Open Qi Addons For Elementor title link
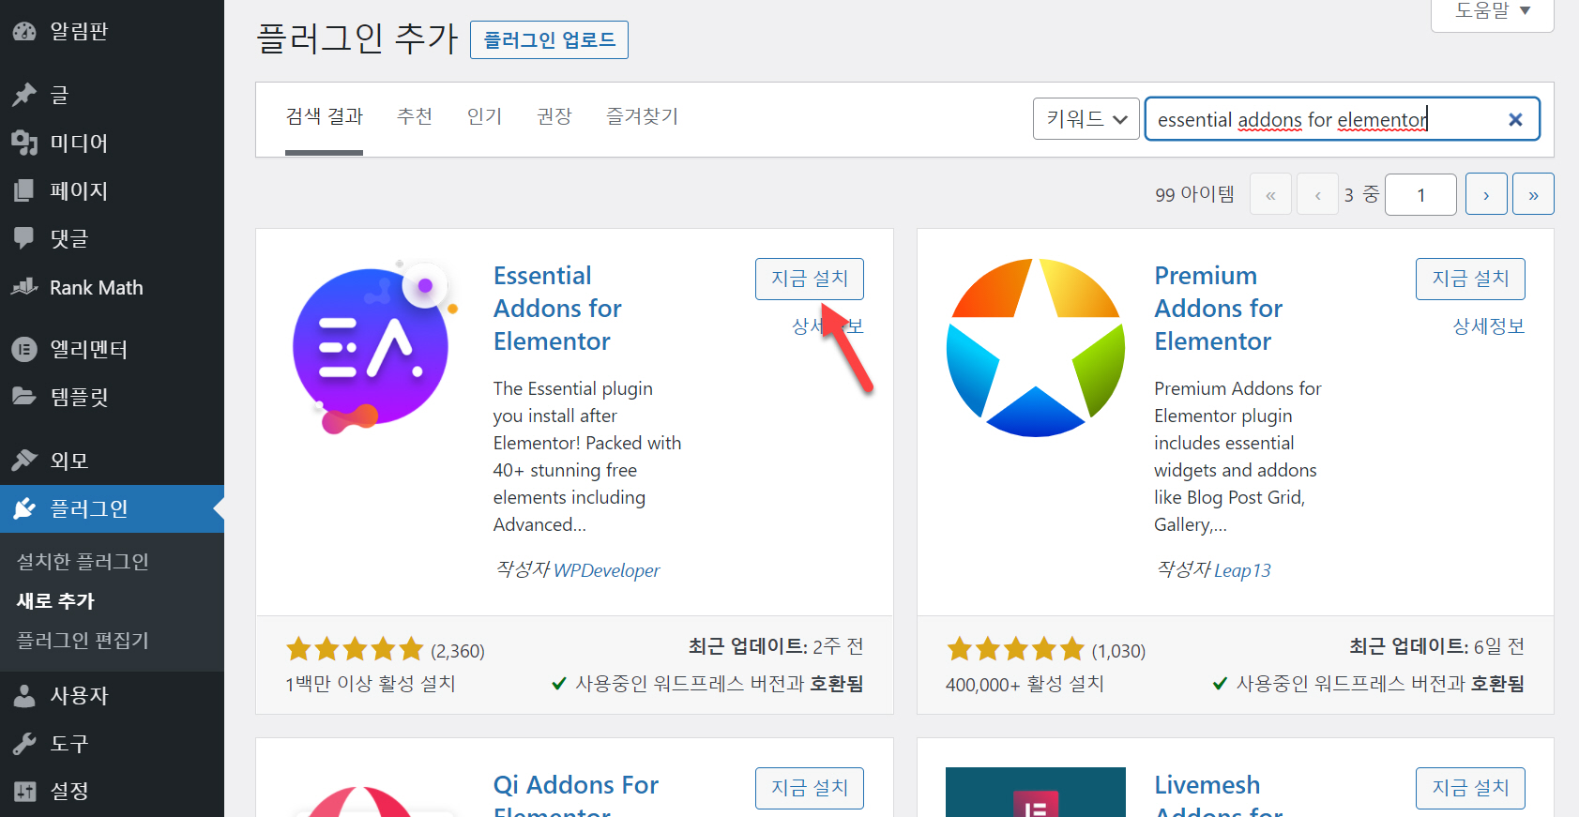This screenshot has width=1579, height=817. pyautogui.click(x=576, y=794)
